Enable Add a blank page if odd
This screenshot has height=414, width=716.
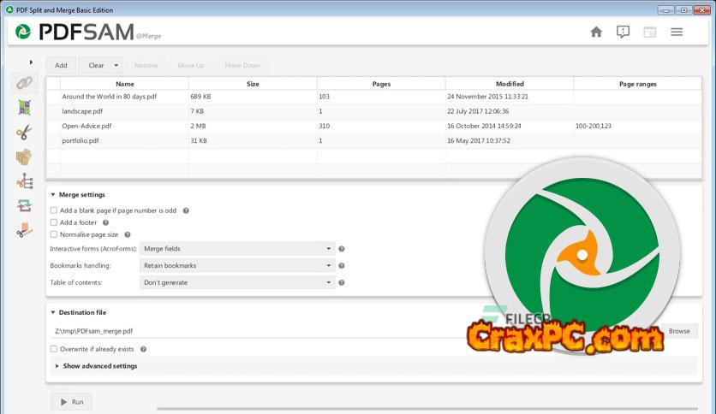pyautogui.click(x=54, y=210)
